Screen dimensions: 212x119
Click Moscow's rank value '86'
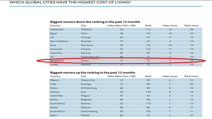(148, 108)
